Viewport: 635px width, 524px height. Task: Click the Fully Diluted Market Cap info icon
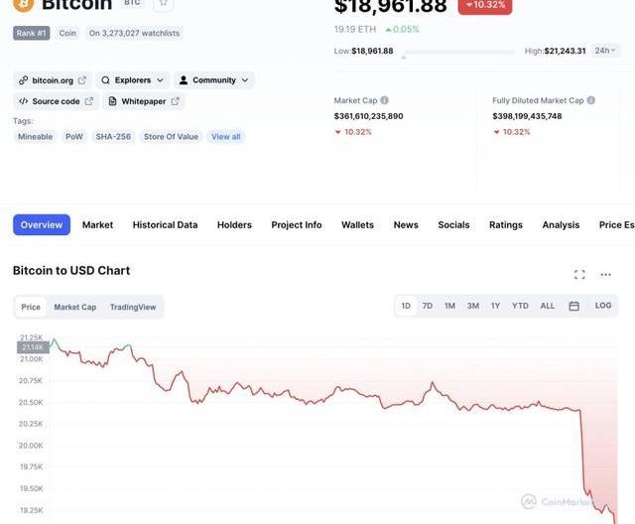[592, 100]
